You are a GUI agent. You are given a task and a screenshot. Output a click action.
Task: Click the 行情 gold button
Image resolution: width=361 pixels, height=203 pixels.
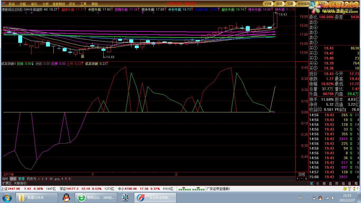coord(268,4)
